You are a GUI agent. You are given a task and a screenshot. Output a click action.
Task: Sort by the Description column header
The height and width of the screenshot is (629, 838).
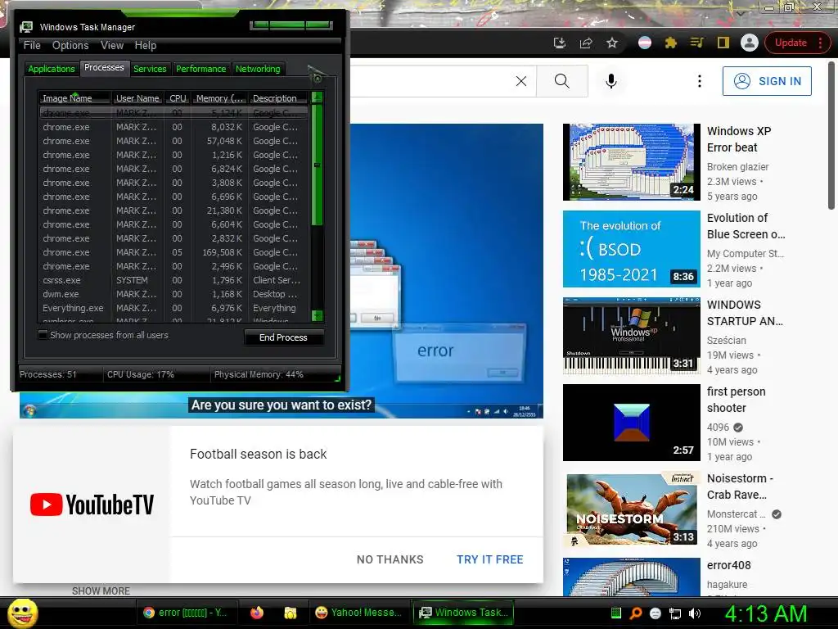coord(278,98)
